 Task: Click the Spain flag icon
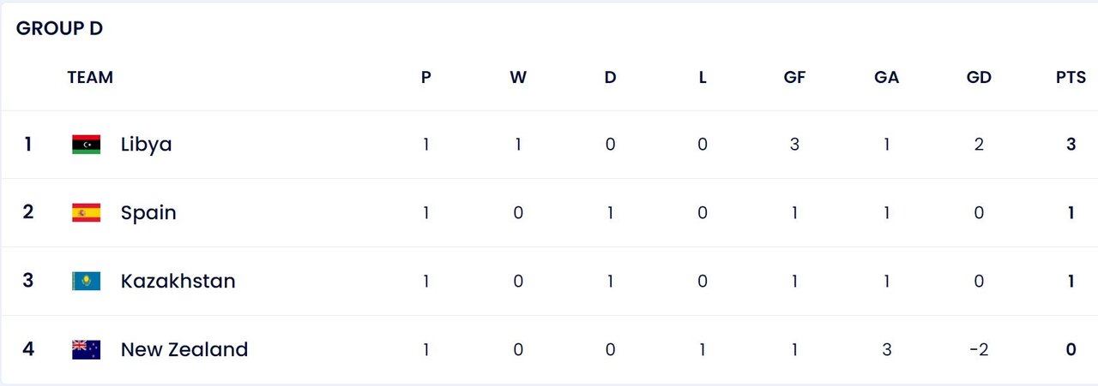pos(86,213)
